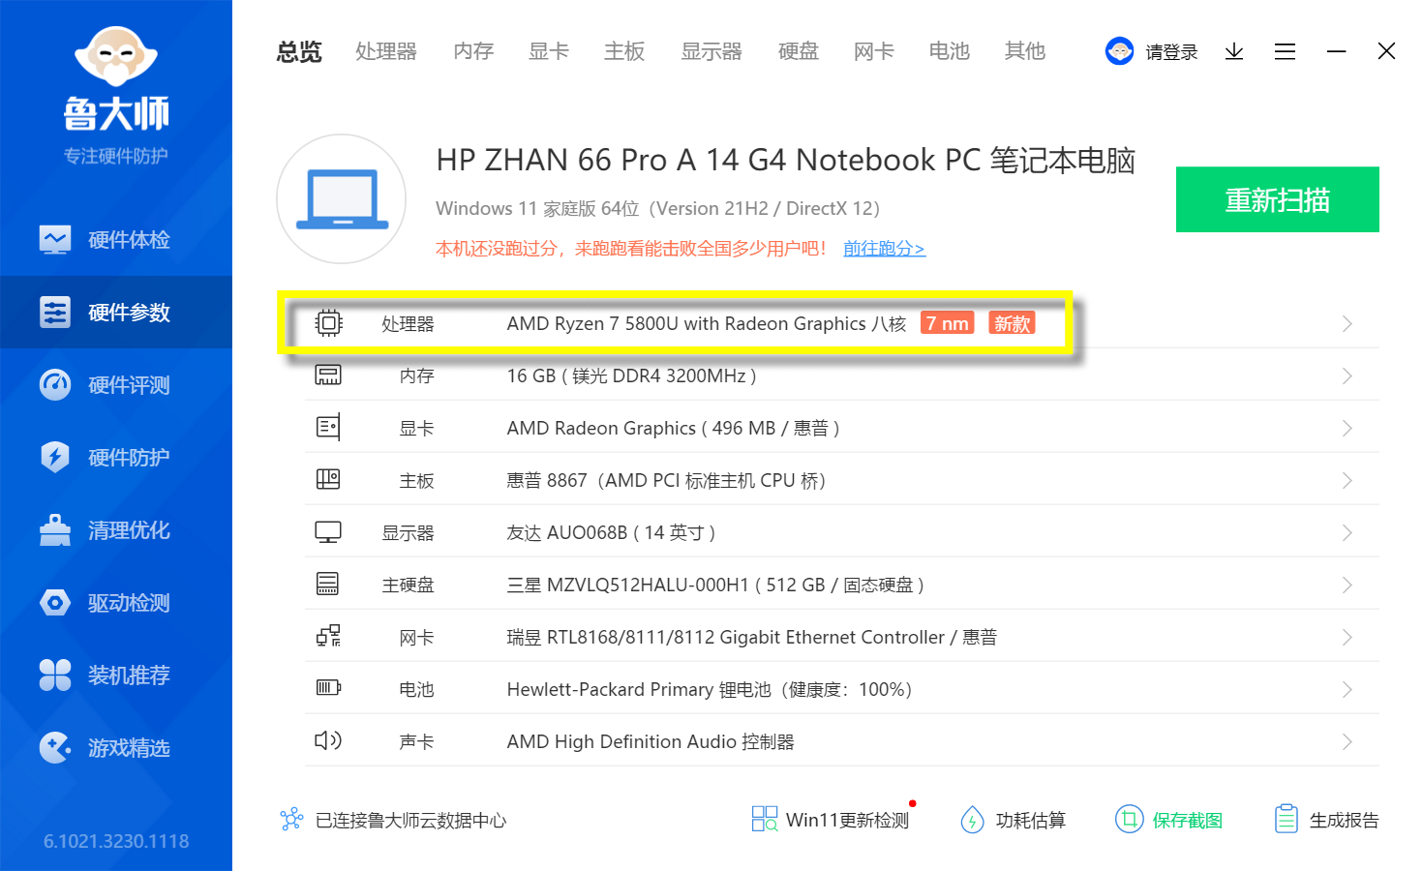Click 三星 MZVLQ512HALU disk text
1423x871 pixels.
tap(715, 585)
